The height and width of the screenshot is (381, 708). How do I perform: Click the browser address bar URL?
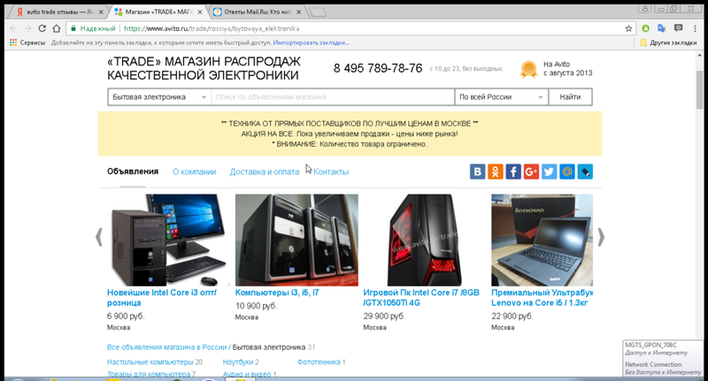[x=212, y=28]
